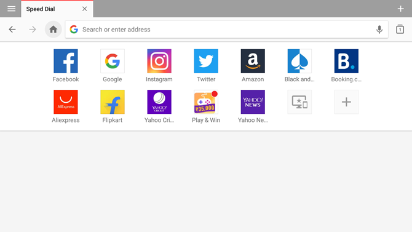Click the Amazon label text
This screenshot has width=412, height=232.
click(253, 79)
